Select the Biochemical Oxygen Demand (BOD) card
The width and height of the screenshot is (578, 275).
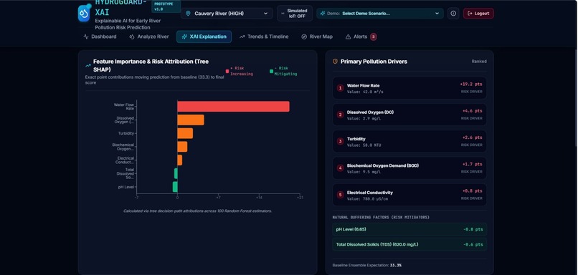[409, 168]
